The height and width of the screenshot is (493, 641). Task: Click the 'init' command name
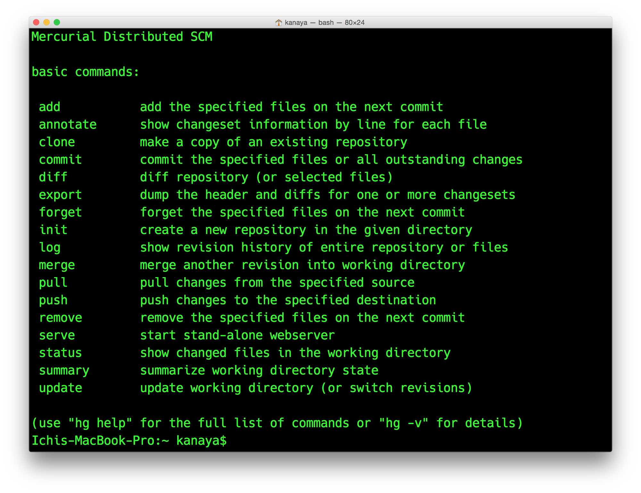(53, 230)
